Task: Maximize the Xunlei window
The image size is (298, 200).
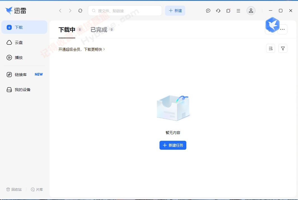Action: tap(281, 11)
